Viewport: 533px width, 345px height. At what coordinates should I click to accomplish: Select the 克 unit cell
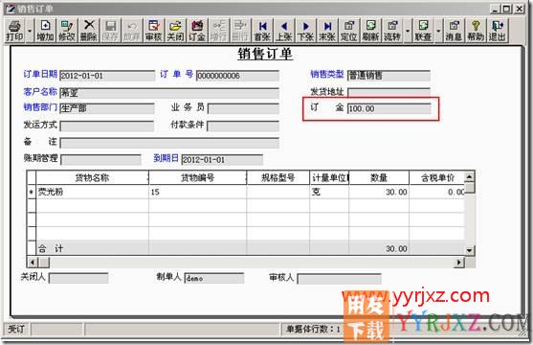[x=329, y=192]
